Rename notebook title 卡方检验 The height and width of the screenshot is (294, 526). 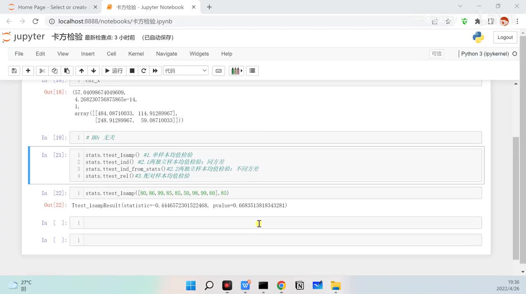pyautogui.click(x=67, y=37)
